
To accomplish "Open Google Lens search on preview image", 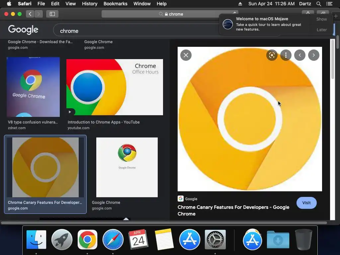I will click(272, 55).
